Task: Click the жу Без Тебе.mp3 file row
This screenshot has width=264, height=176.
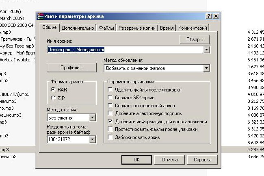Action: (x=17, y=46)
